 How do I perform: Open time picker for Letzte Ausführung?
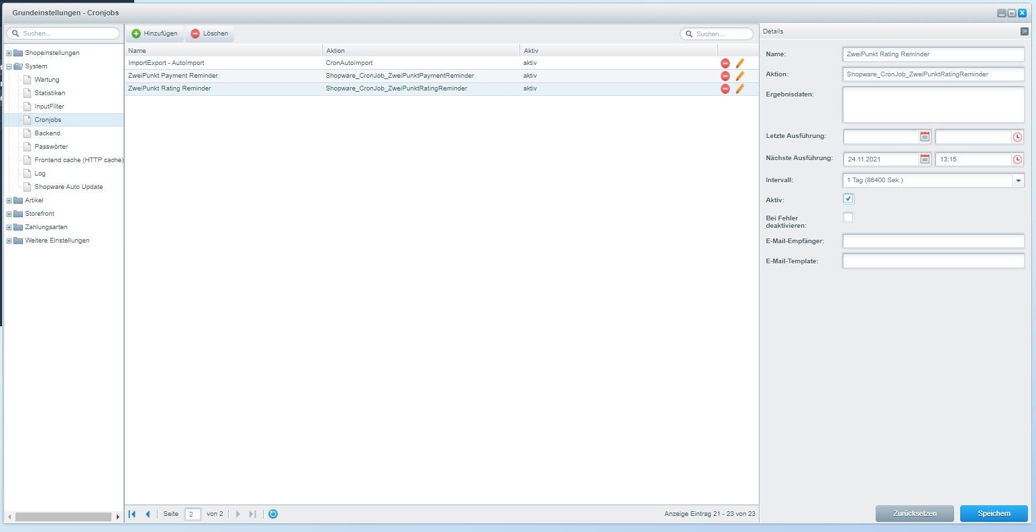pos(1018,137)
